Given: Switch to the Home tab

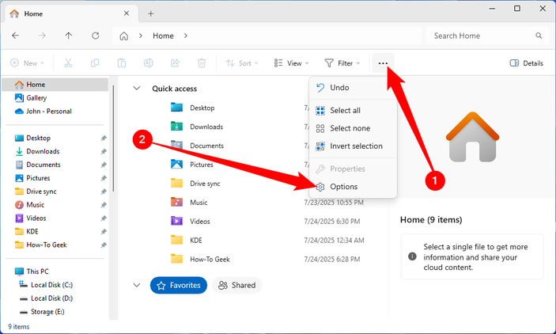Looking at the screenshot, I should click(71, 13).
